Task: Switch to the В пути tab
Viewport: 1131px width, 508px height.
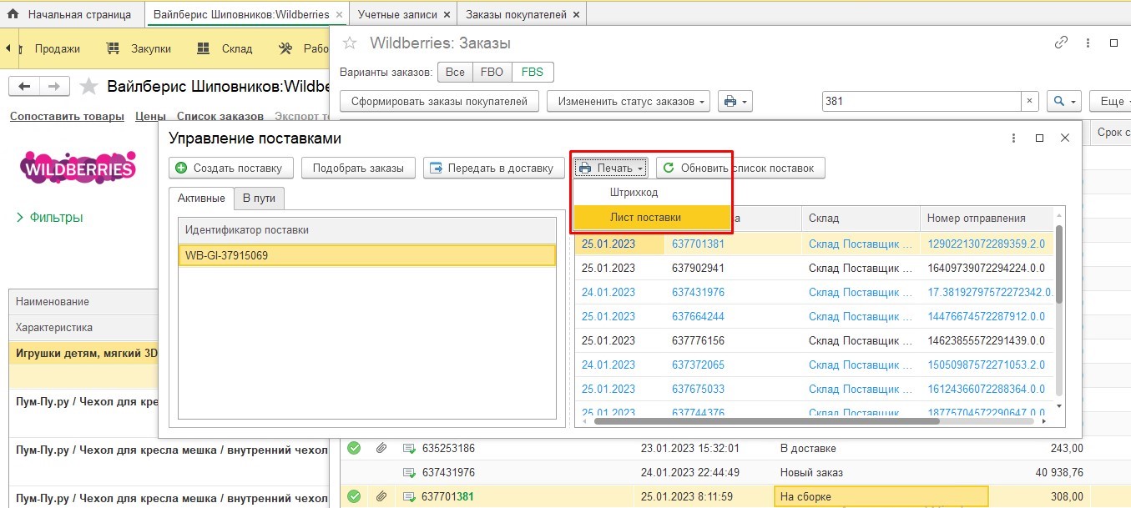Action: point(260,198)
